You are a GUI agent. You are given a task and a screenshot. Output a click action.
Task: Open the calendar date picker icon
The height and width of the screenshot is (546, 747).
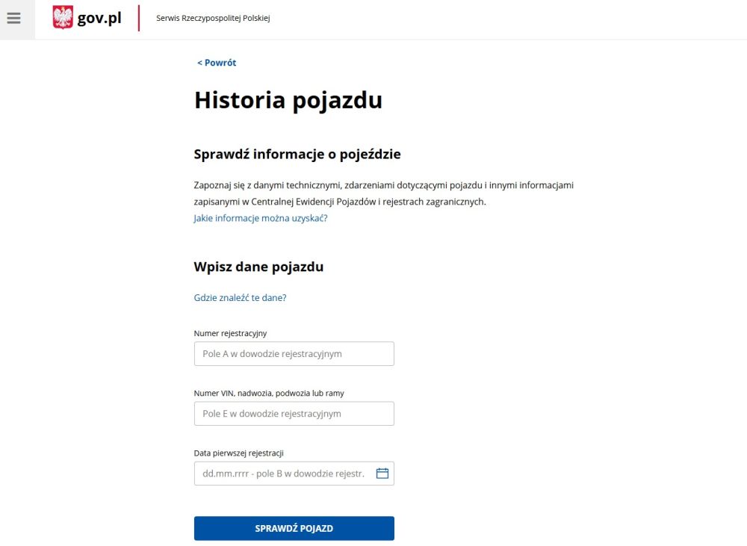tap(382, 473)
